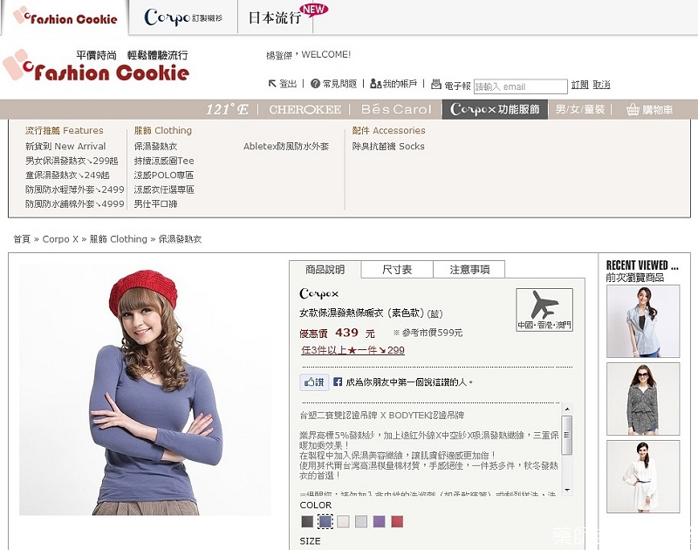Select the purple color swatch
The width and height of the screenshot is (698, 550).
coord(379,521)
